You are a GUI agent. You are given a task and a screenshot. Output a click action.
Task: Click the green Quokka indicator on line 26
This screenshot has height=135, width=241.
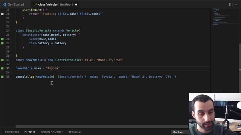(x=2, y=39)
